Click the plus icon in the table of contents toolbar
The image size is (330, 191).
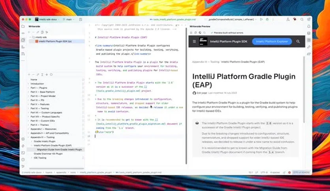point(29,75)
